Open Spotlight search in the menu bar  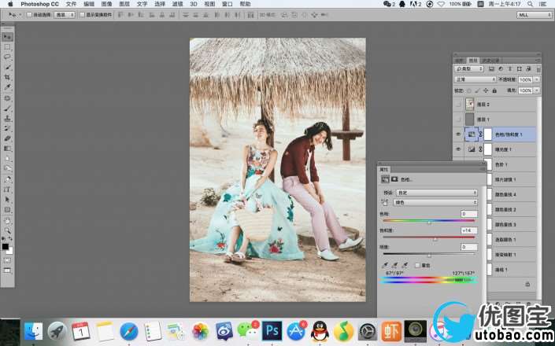530,4
